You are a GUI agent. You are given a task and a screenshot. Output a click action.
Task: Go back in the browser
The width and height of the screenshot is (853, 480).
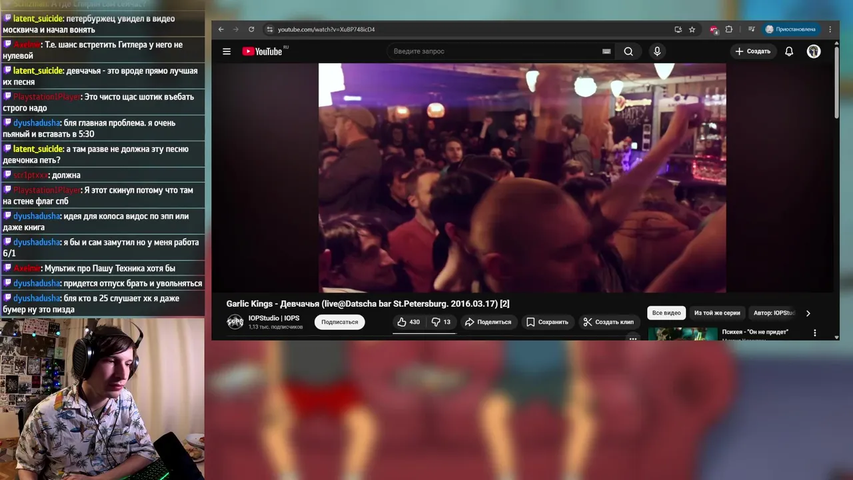[221, 29]
